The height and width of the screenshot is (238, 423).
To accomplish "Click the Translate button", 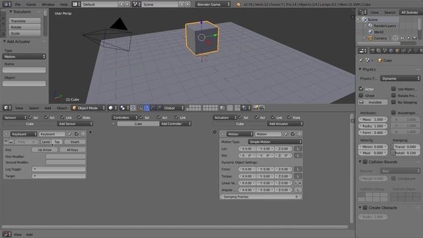I will click(24, 20).
